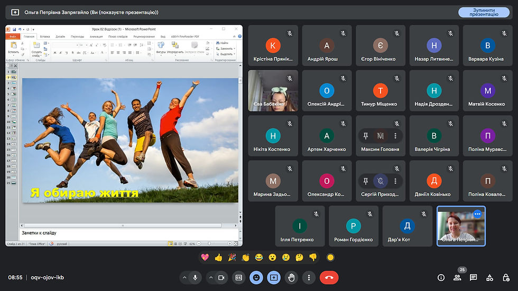Switch to the Дизайн ribbon tab
This screenshot has width=518, height=291.
coord(60,36)
